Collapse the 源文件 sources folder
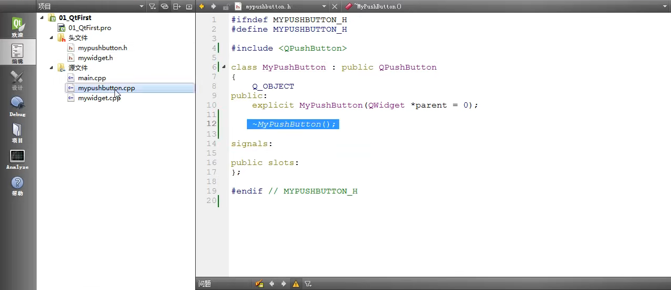The image size is (671, 290). pyautogui.click(x=52, y=67)
